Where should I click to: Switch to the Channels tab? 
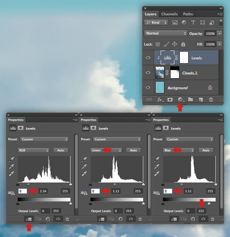[169, 14]
